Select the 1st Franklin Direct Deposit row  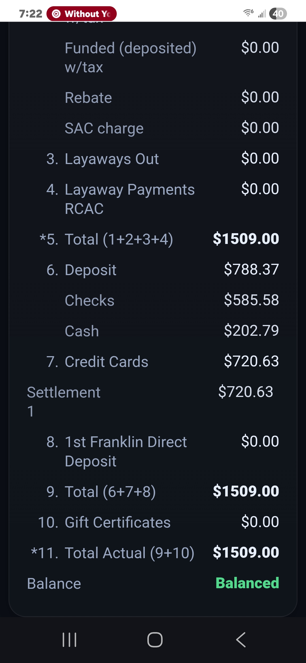coord(126,451)
